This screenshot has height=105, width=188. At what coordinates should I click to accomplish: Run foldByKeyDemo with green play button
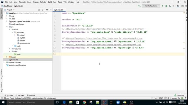click(x=163, y=6)
